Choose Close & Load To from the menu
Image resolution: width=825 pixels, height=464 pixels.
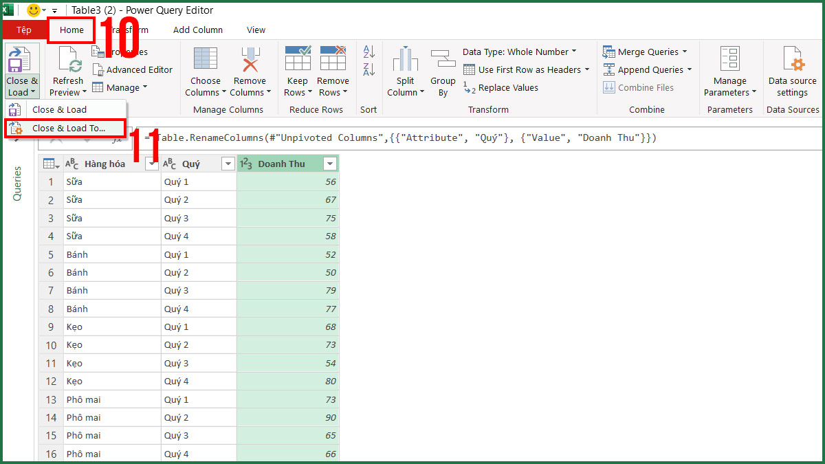pos(65,128)
